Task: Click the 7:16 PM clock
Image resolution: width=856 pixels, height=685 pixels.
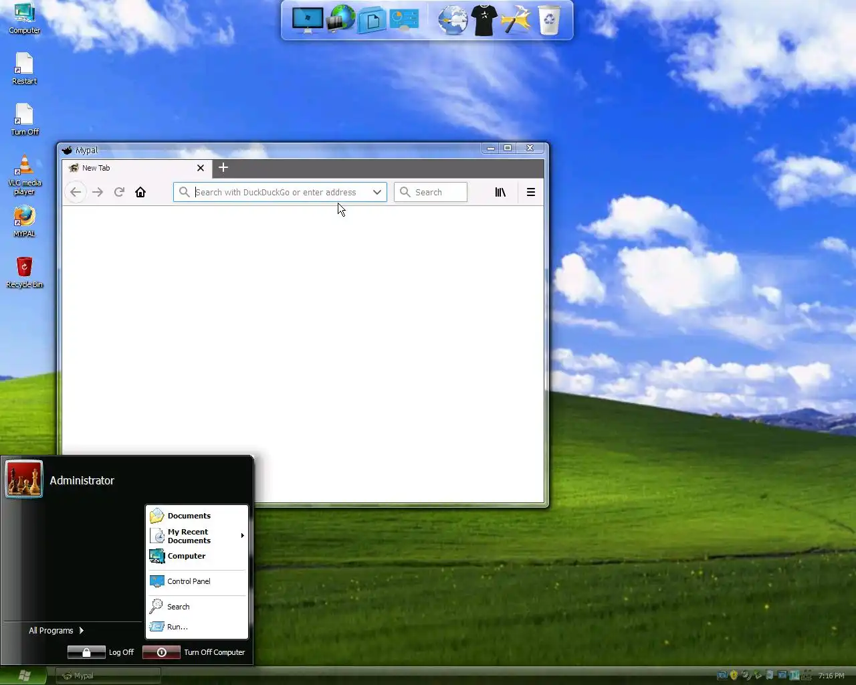Action: pos(831,676)
